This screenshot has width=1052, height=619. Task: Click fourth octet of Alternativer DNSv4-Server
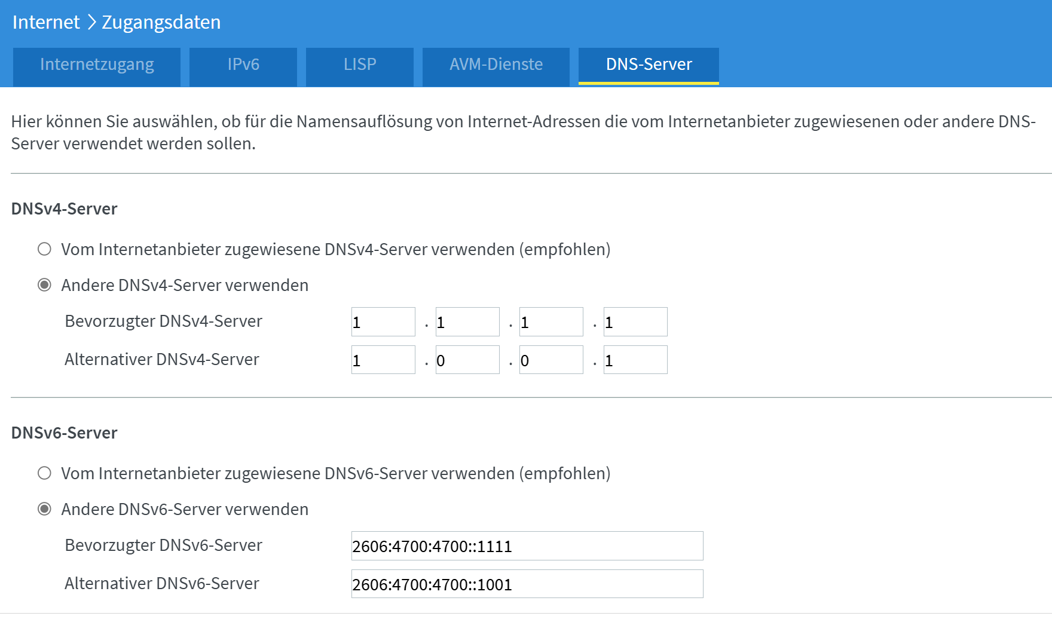click(635, 360)
